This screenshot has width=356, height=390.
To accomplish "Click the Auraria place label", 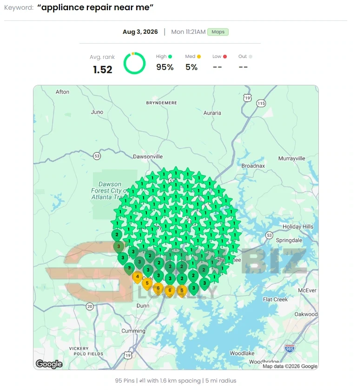I will point(212,113).
